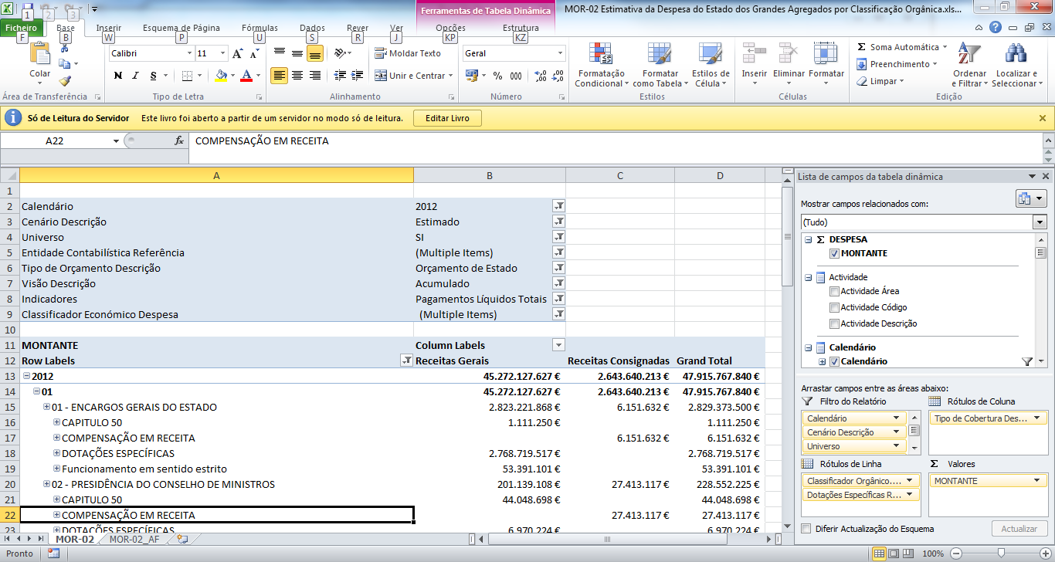Open the Column Labels filter dropdown
The height and width of the screenshot is (562, 1055).
click(558, 345)
